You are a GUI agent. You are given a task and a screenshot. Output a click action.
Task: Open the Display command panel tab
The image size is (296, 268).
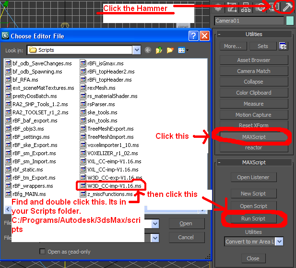pos(274,7)
